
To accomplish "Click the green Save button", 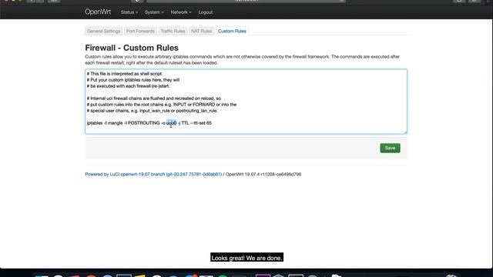I will 390,148.
